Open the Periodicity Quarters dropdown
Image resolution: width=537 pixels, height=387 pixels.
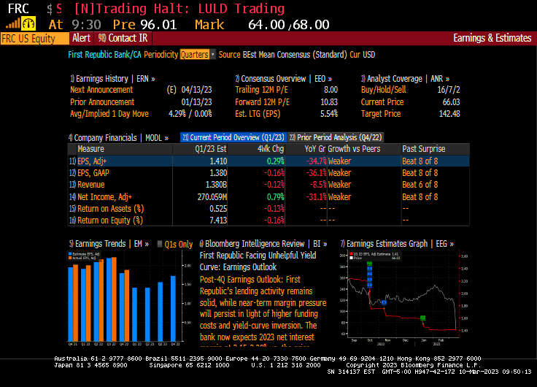pyautogui.click(x=198, y=55)
